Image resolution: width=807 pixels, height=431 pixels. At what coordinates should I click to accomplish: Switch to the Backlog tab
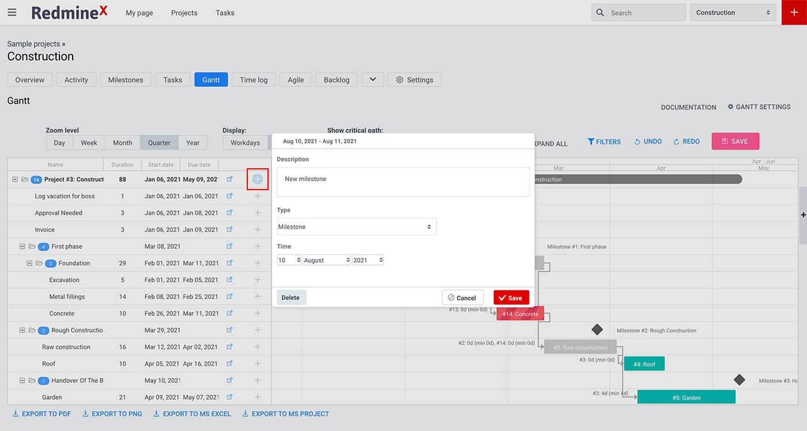click(337, 80)
